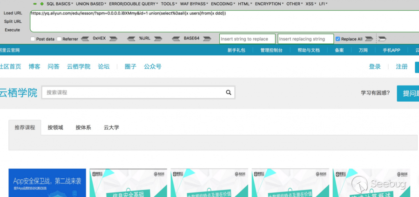Open 新手礼包 in the top blue bar

click(237, 50)
